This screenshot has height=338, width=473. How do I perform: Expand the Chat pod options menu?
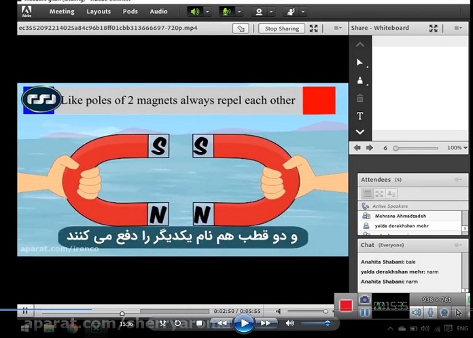click(x=460, y=244)
